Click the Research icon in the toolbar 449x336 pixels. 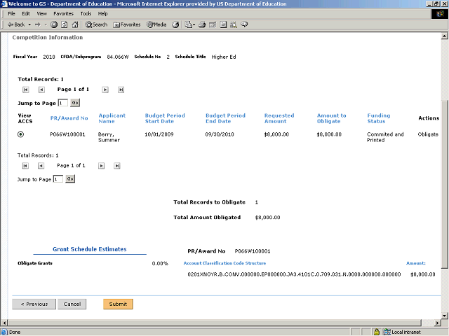tap(234, 25)
